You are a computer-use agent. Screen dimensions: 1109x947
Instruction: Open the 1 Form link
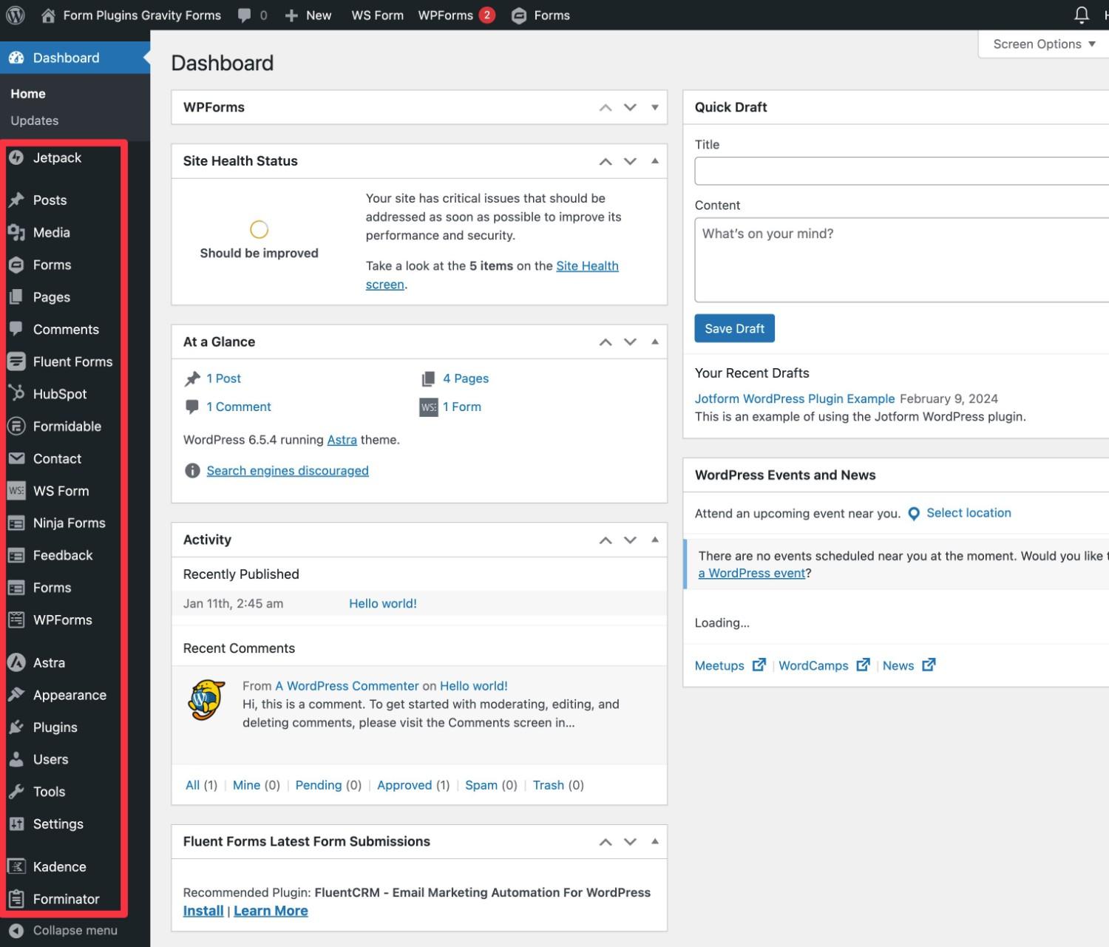(x=462, y=407)
